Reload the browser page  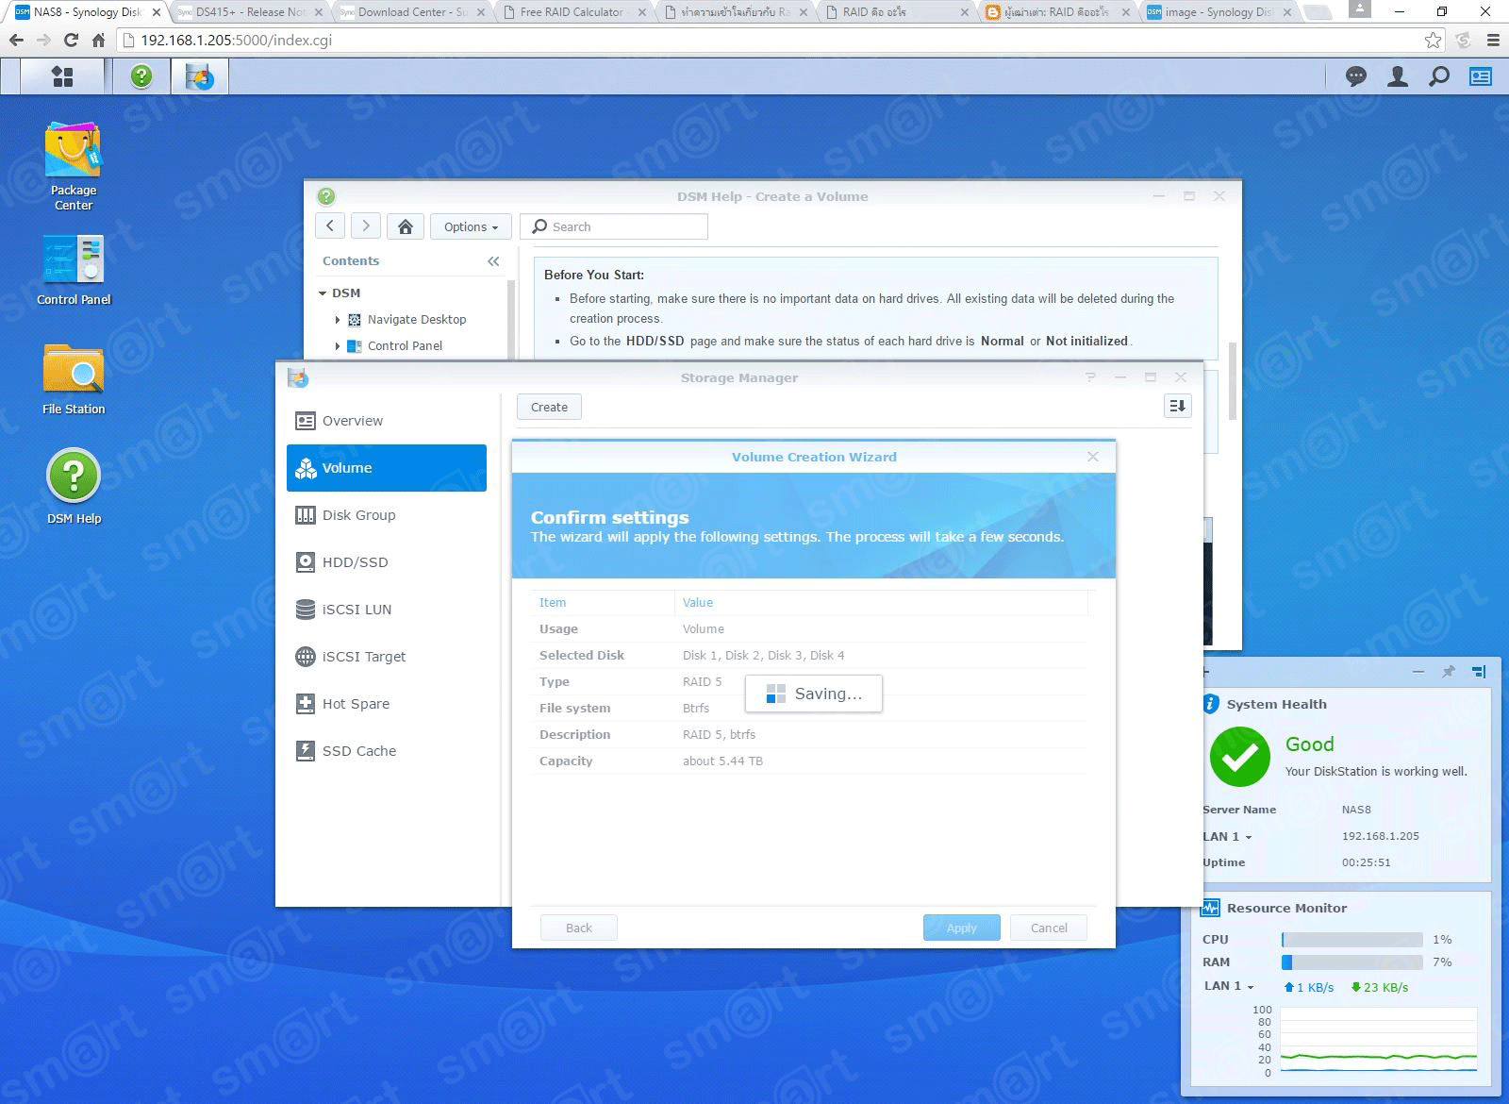pos(71,41)
